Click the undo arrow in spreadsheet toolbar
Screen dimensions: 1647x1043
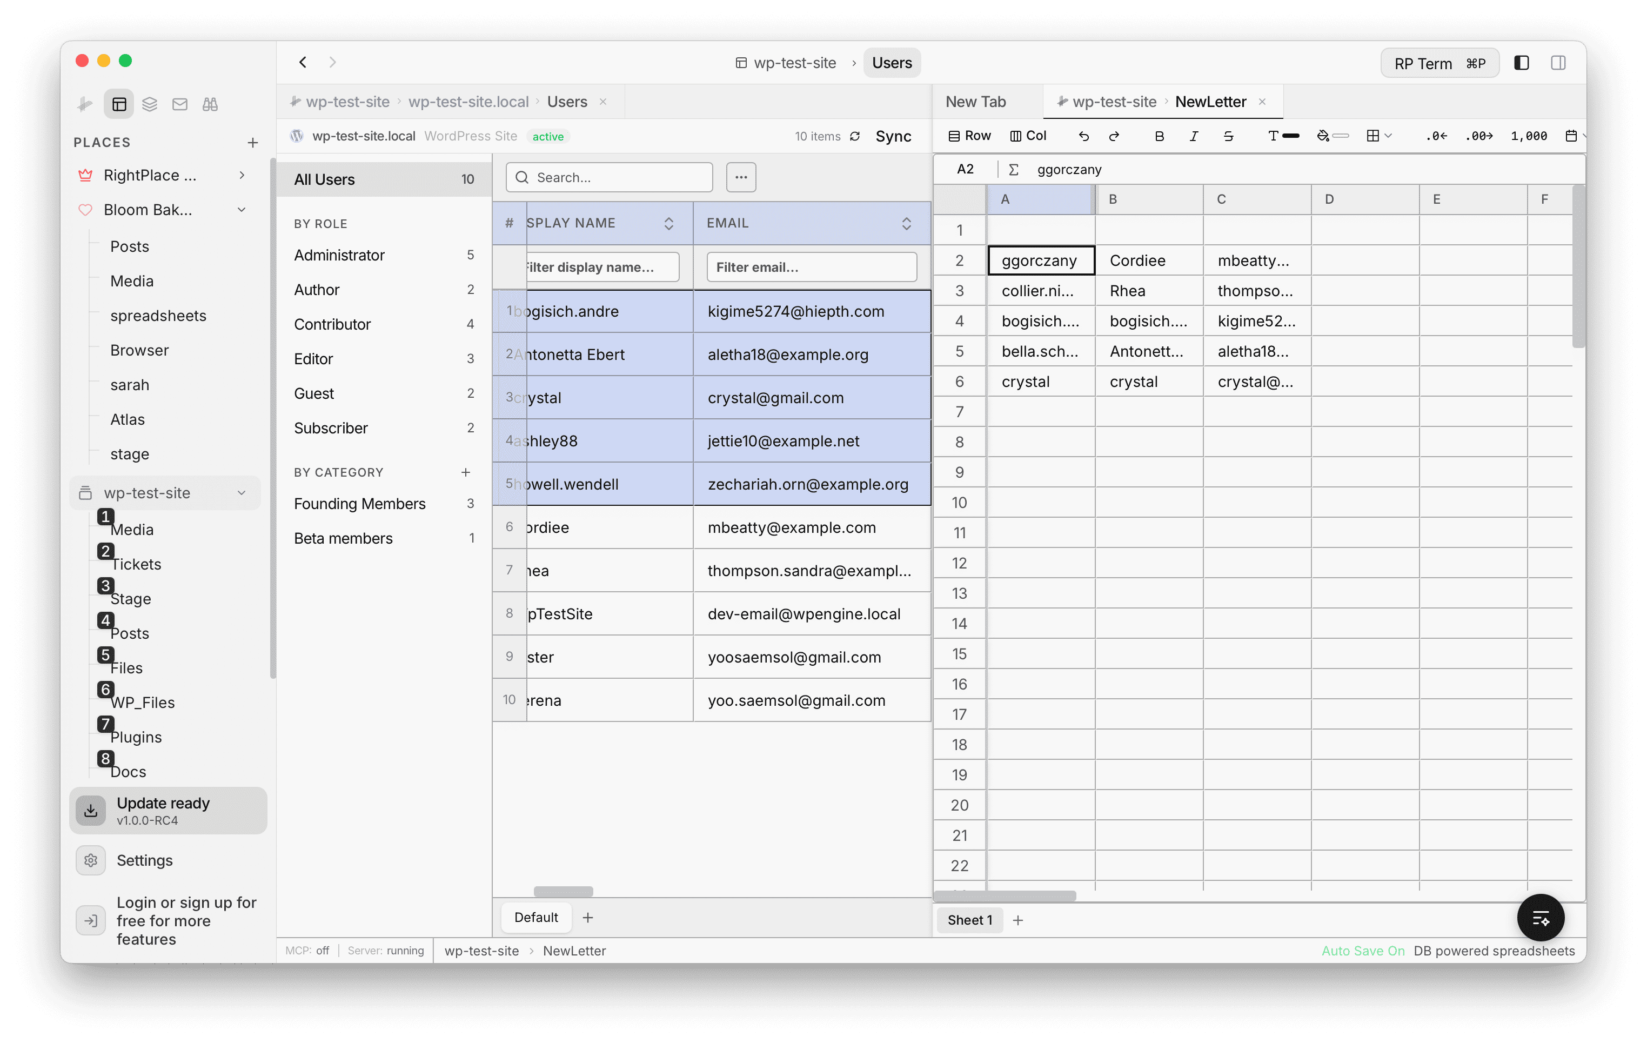(x=1083, y=136)
